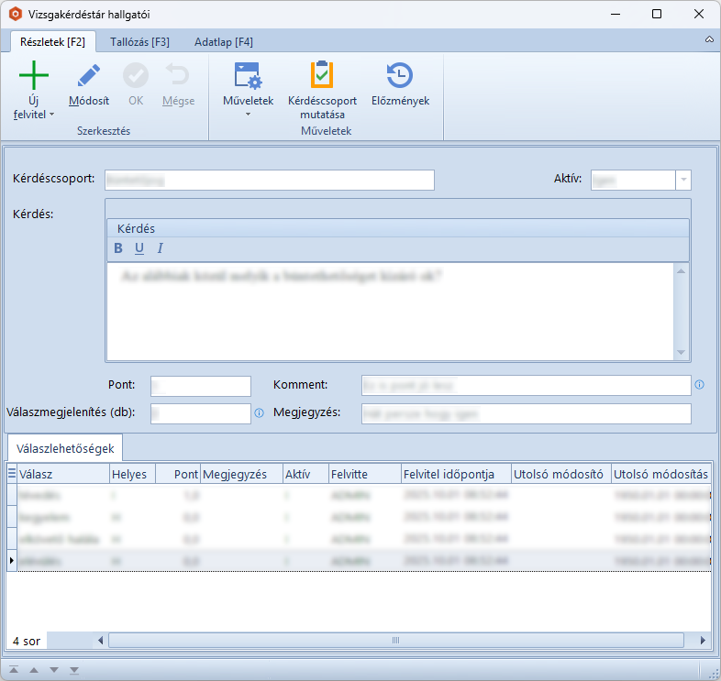Open Előzmények history

(400, 76)
